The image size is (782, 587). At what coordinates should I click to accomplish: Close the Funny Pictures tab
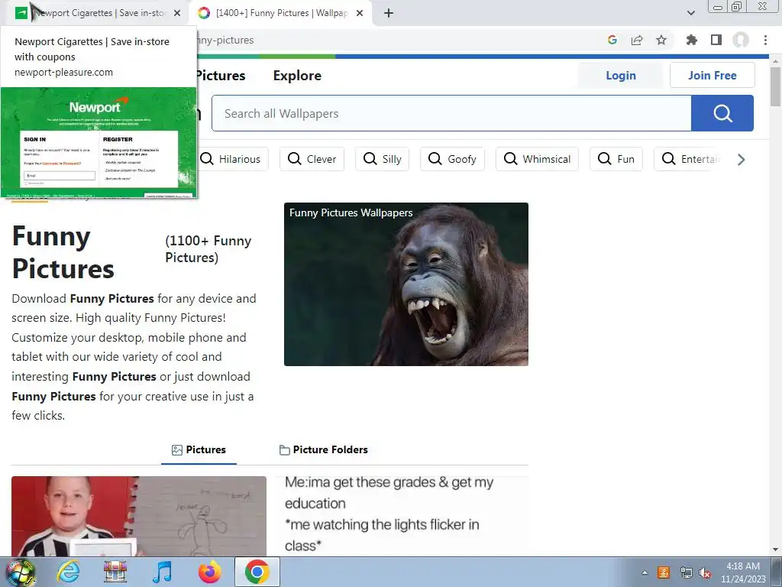[x=360, y=13]
